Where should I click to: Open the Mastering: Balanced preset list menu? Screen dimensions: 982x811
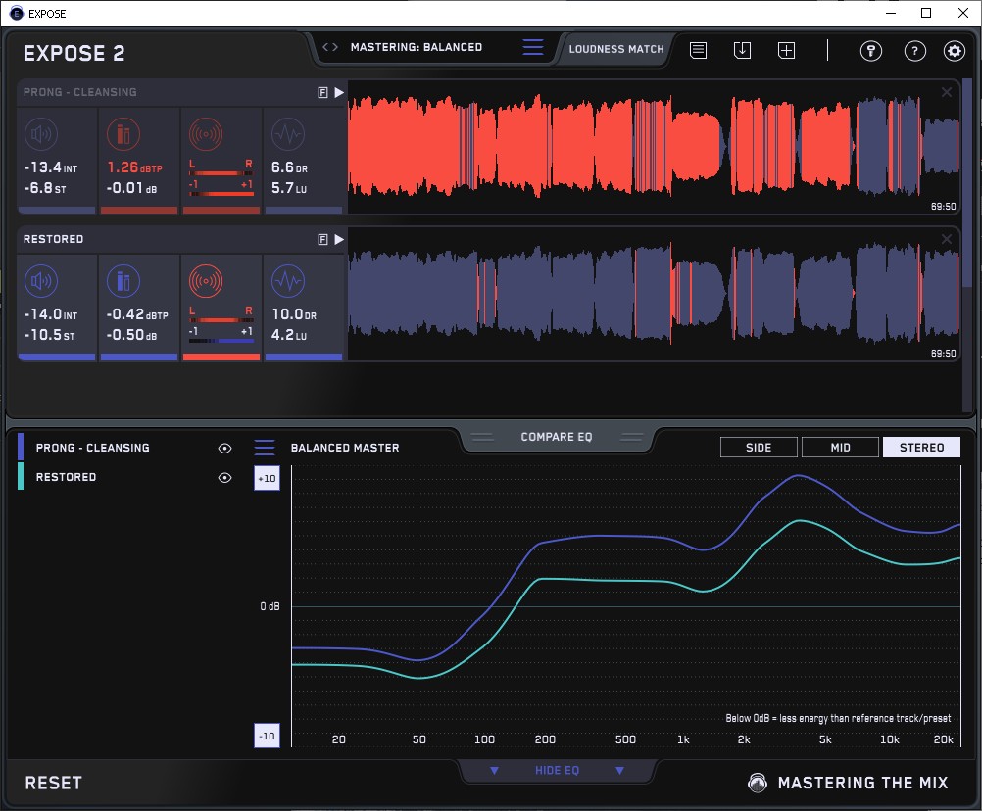click(x=532, y=47)
